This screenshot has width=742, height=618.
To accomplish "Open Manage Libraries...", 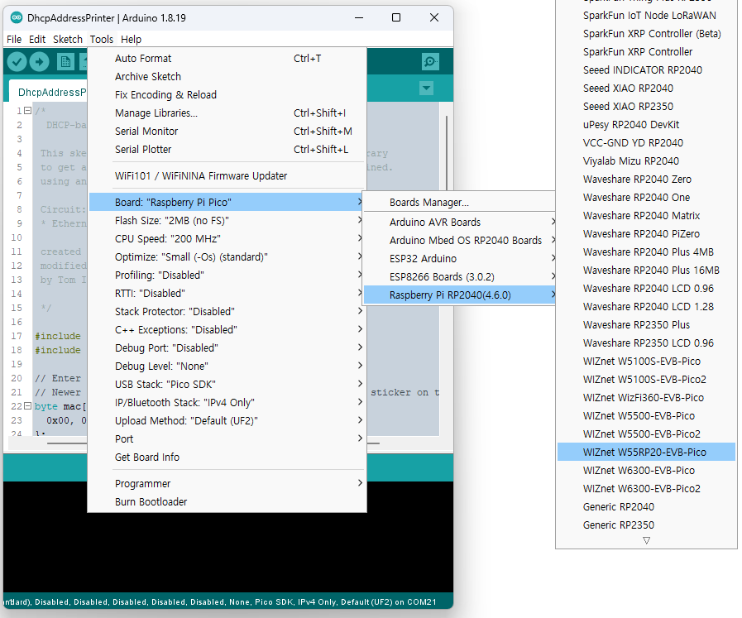I will tap(227, 113).
